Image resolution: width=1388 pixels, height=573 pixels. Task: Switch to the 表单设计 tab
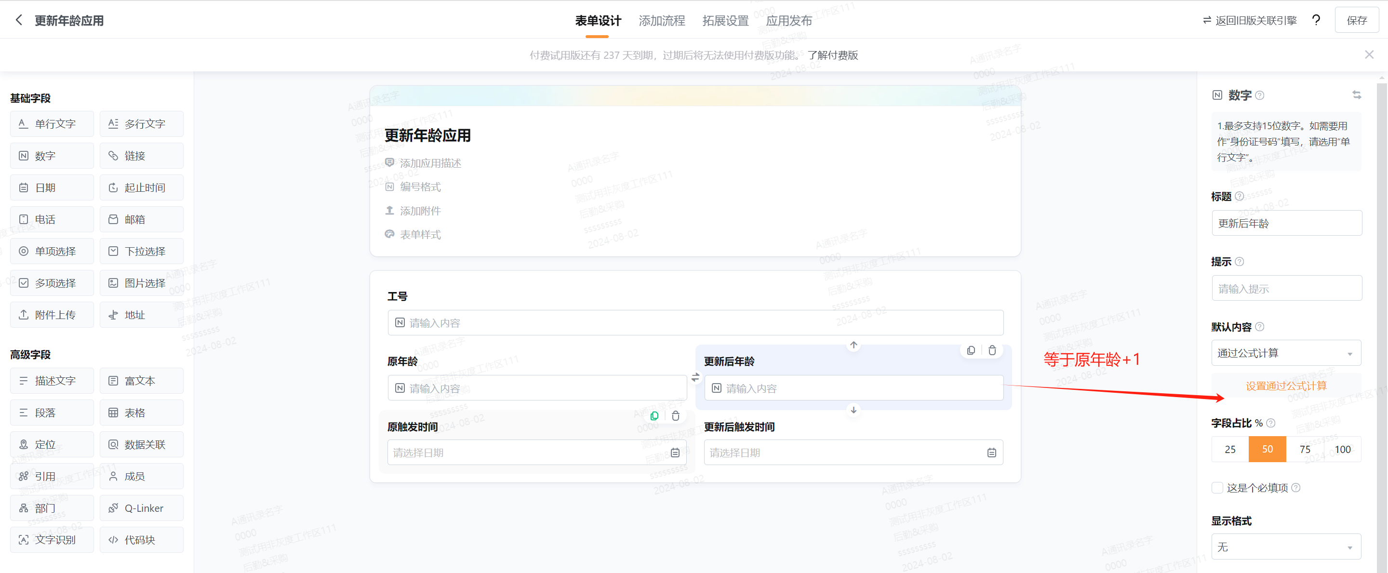tap(598, 21)
